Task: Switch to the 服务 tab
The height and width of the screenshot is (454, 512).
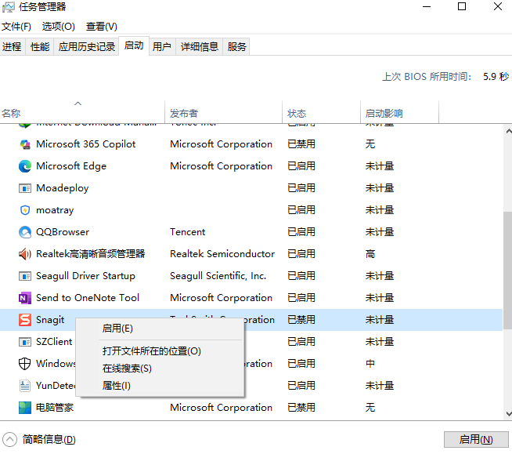Action: pyautogui.click(x=236, y=46)
